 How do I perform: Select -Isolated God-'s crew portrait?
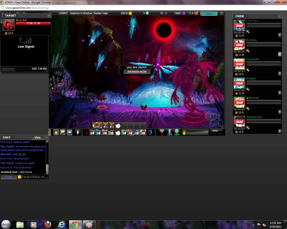(x=239, y=122)
